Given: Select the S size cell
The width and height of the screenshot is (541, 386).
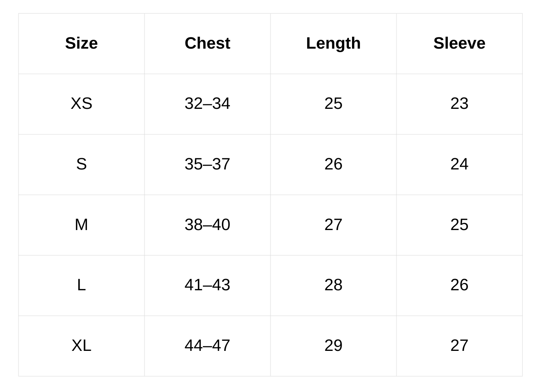Looking at the screenshot, I should coord(81,164).
